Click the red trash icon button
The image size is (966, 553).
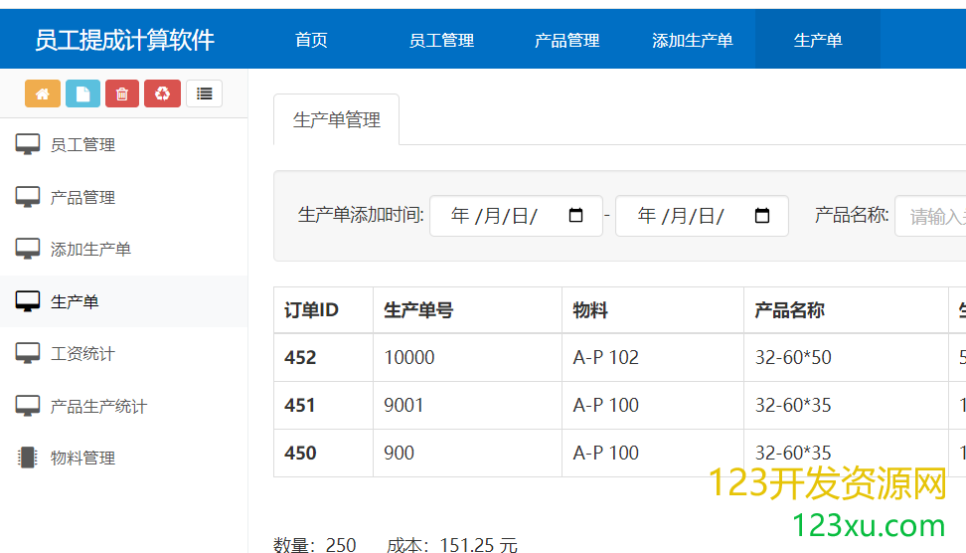(122, 93)
